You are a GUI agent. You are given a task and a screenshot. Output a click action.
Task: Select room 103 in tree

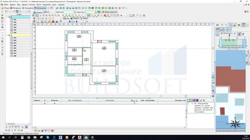click(15, 25)
